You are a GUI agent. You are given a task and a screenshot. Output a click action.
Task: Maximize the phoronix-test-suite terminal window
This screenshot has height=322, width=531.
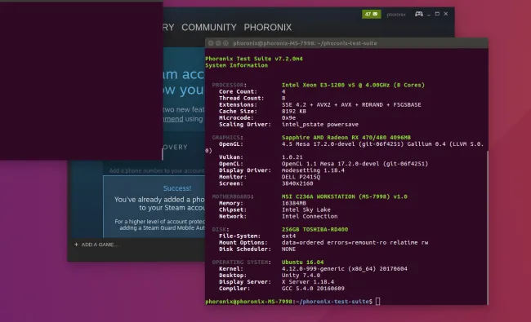pos(225,43)
